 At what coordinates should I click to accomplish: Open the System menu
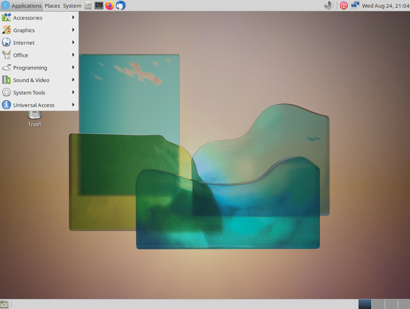point(72,5)
